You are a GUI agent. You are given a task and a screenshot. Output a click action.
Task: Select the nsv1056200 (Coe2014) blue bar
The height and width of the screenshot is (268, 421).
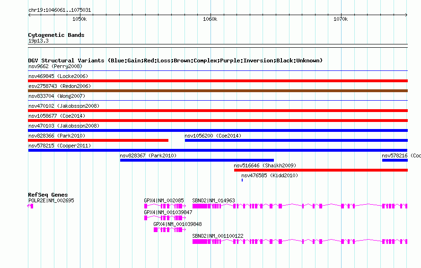[296, 140]
